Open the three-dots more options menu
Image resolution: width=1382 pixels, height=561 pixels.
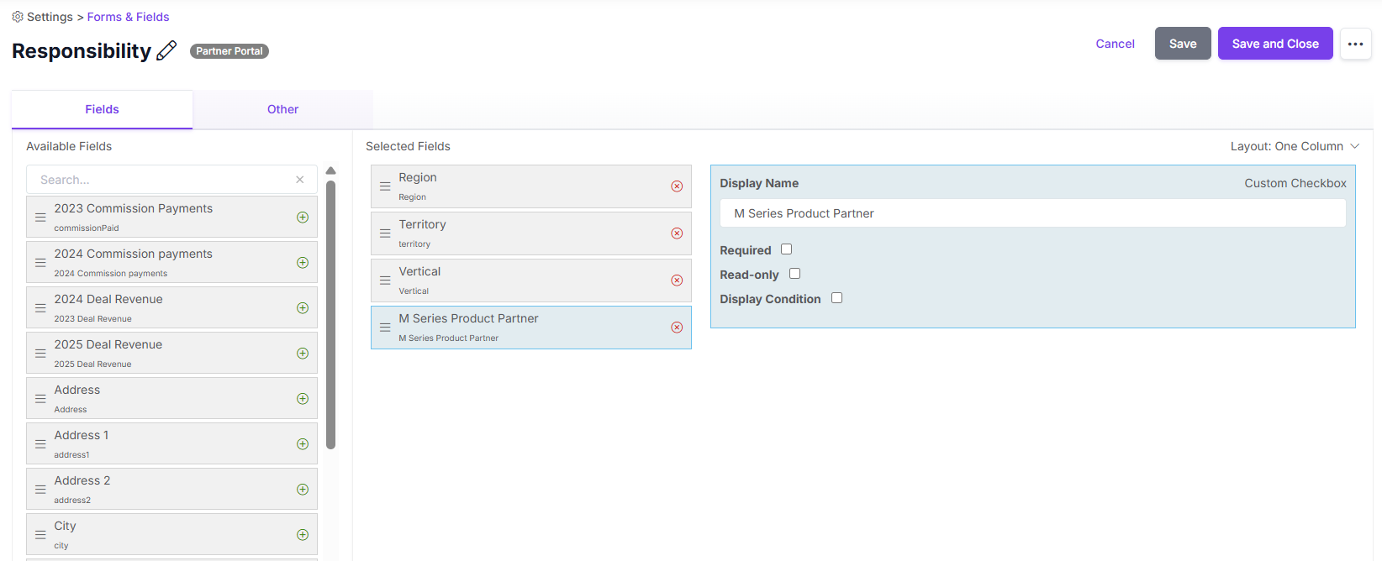click(1355, 44)
